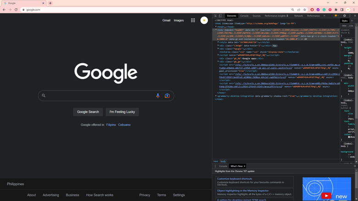Open DevTools settings gear
Screen dimensions: 358x201
[345, 16]
